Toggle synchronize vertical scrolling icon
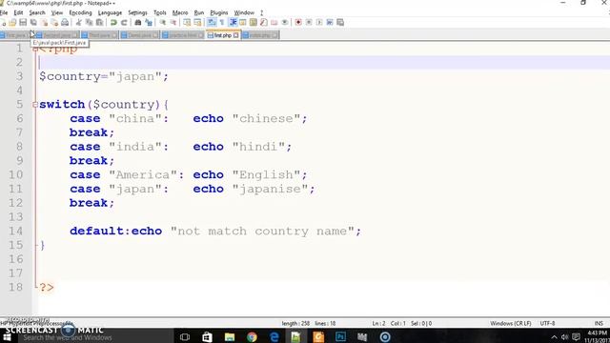Image resolution: width=610 pixels, height=343 pixels. pos(187,23)
